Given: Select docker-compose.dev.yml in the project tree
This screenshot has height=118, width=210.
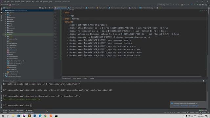Looking at the screenshot, I should coord(16,61).
